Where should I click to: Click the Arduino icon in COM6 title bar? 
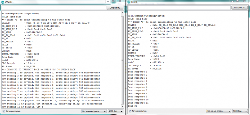click(129, 2)
